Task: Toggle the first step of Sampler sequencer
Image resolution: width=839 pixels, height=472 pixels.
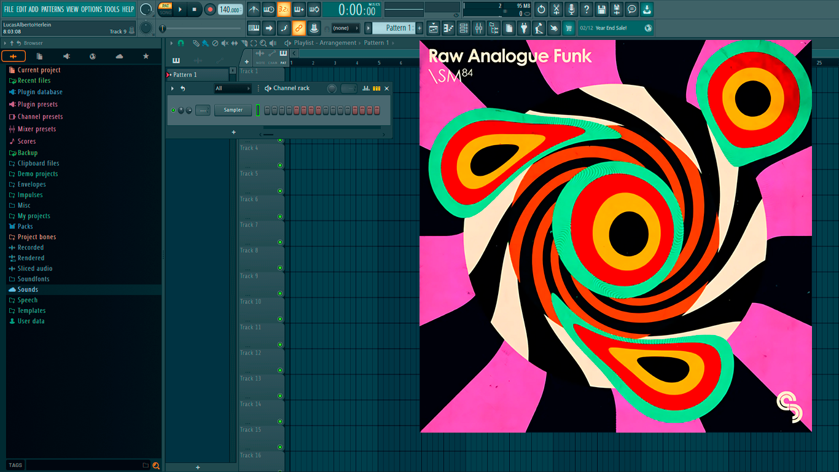Action: click(267, 110)
